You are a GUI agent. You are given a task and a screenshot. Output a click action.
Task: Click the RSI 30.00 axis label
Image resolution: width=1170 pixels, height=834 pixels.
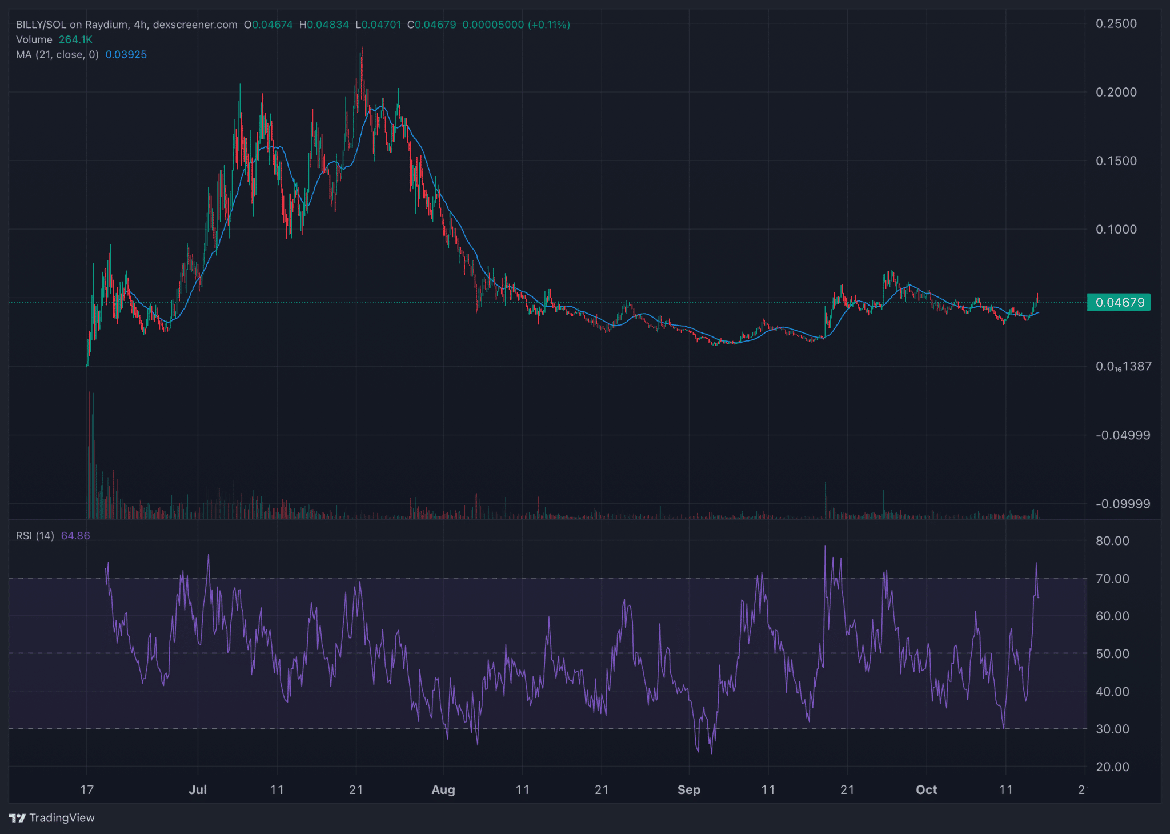(x=1112, y=729)
